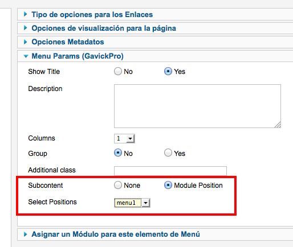Select Yes for Show Title
Viewport: 293px width, 247px height.
point(168,71)
